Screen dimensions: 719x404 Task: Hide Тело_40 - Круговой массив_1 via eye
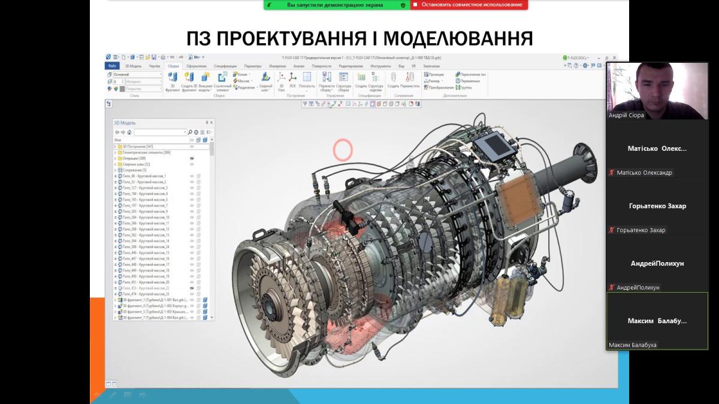point(192,176)
